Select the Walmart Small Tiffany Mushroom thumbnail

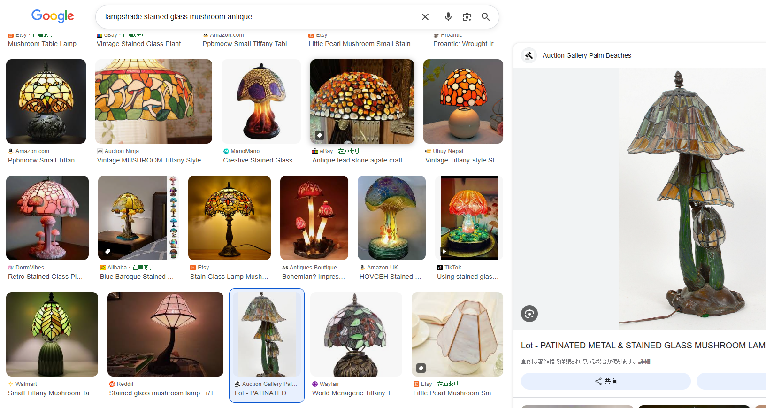coord(52,334)
